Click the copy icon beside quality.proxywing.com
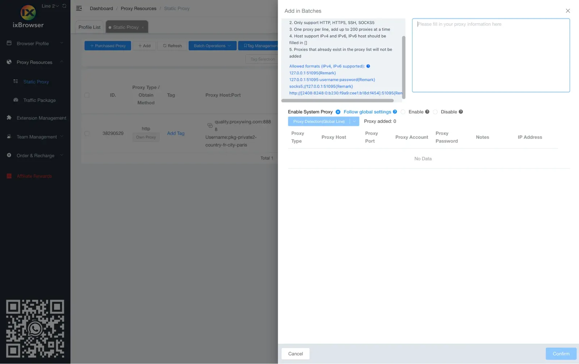This screenshot has width=579, height=364. click(210, 125)
